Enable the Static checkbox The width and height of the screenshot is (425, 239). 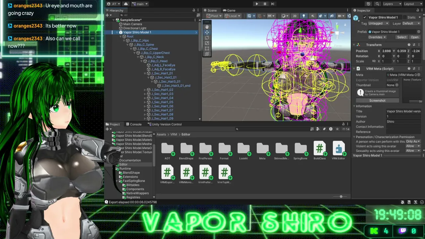pyautogui.click(x=404, y=17)
